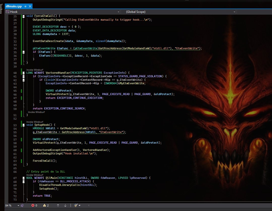Collapse the ForceEtwCall function at line 25
272x211 pixels.
[x=24, y=16]
